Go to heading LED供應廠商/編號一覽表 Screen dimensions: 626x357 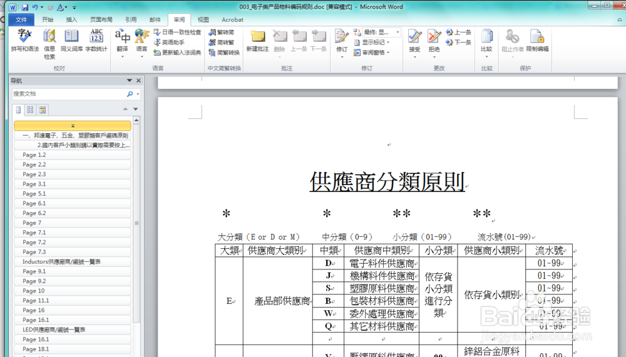point(72,329)
